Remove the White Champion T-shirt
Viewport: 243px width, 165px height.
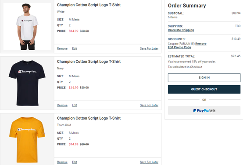coord(62,48)
